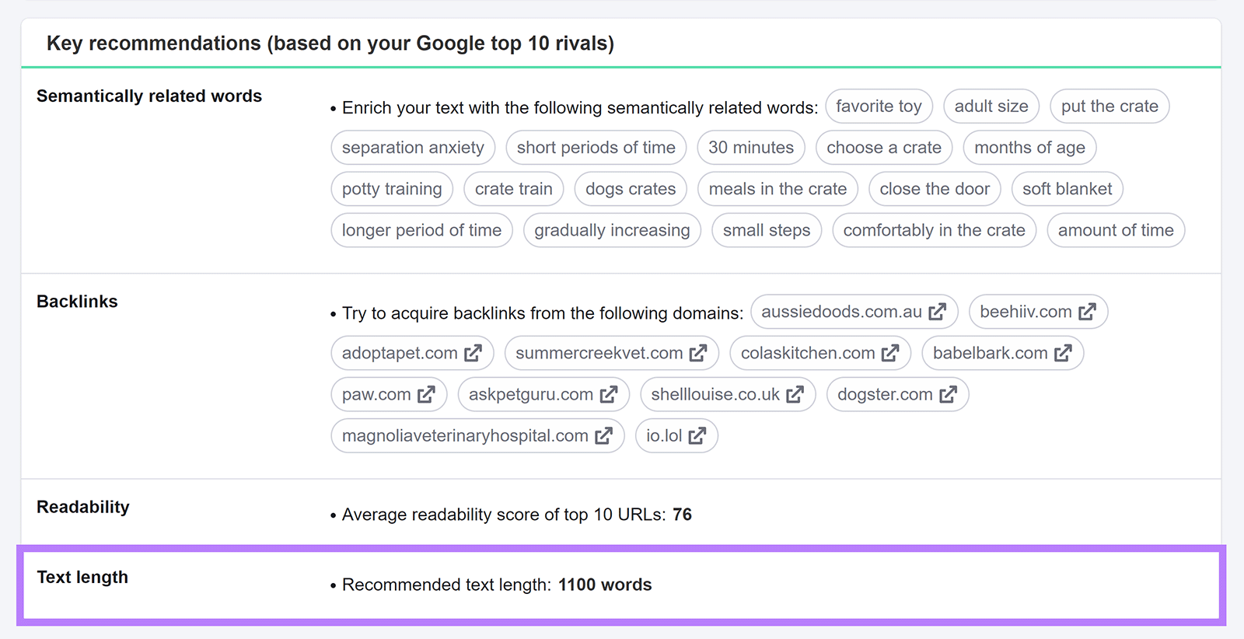Click the 'Key recommendations' panel heading
Viewport: 1244px width, 639px height.
pos(330,44)
